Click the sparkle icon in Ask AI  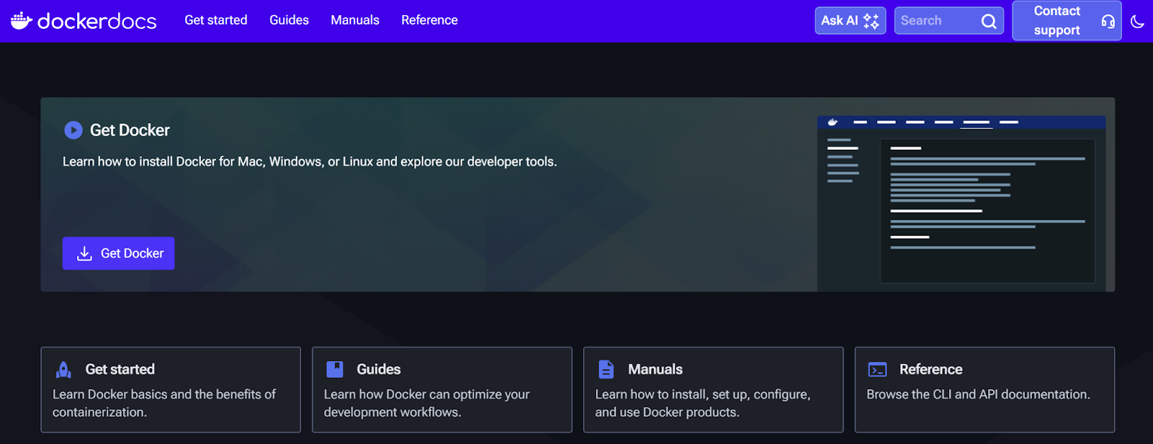[x=871, y=21]
